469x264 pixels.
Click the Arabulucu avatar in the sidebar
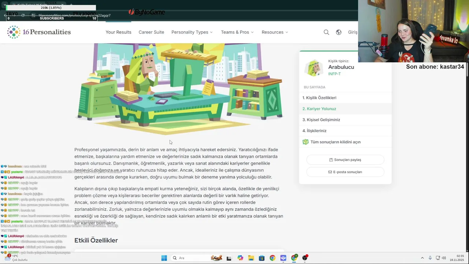pyautogui.click(x=314, y=67)
